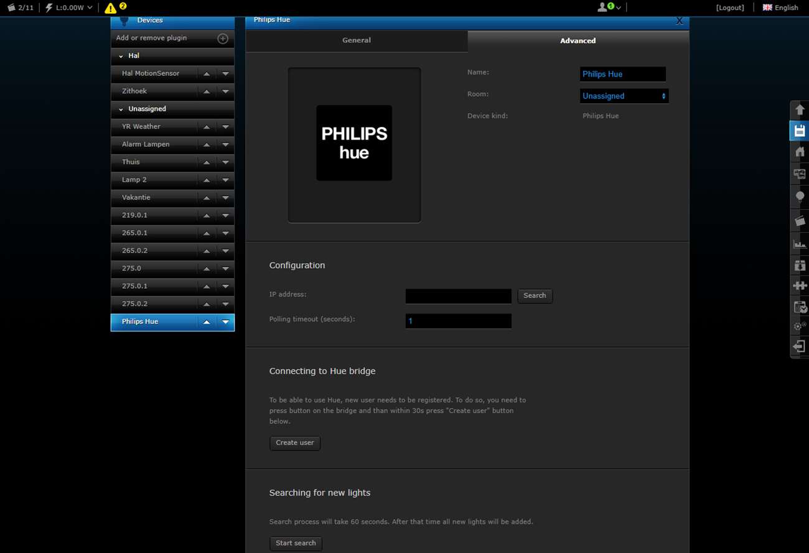Viewport: 809px width, 553px height.
Task: Click the save floppy disk sidebar icon
Action: pos(800,131)
